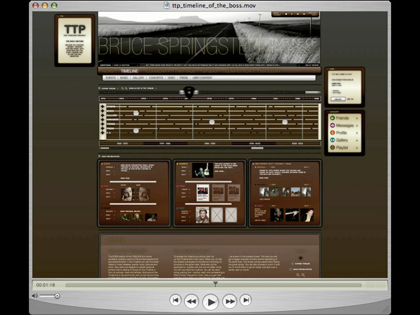This screenshot has height=315, width=420.
Task: Click the QuickTime playhead marker
Action: [215, 283]
